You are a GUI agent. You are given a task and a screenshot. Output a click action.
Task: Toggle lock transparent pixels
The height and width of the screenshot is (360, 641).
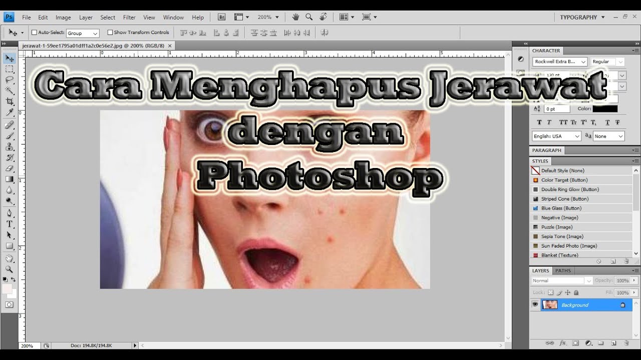tap(550, 292)
